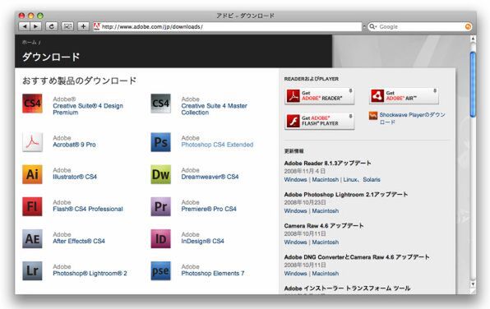Click the Illustrator Ai icon
This screenshot has height=309, width=490.
coord(32,174)
